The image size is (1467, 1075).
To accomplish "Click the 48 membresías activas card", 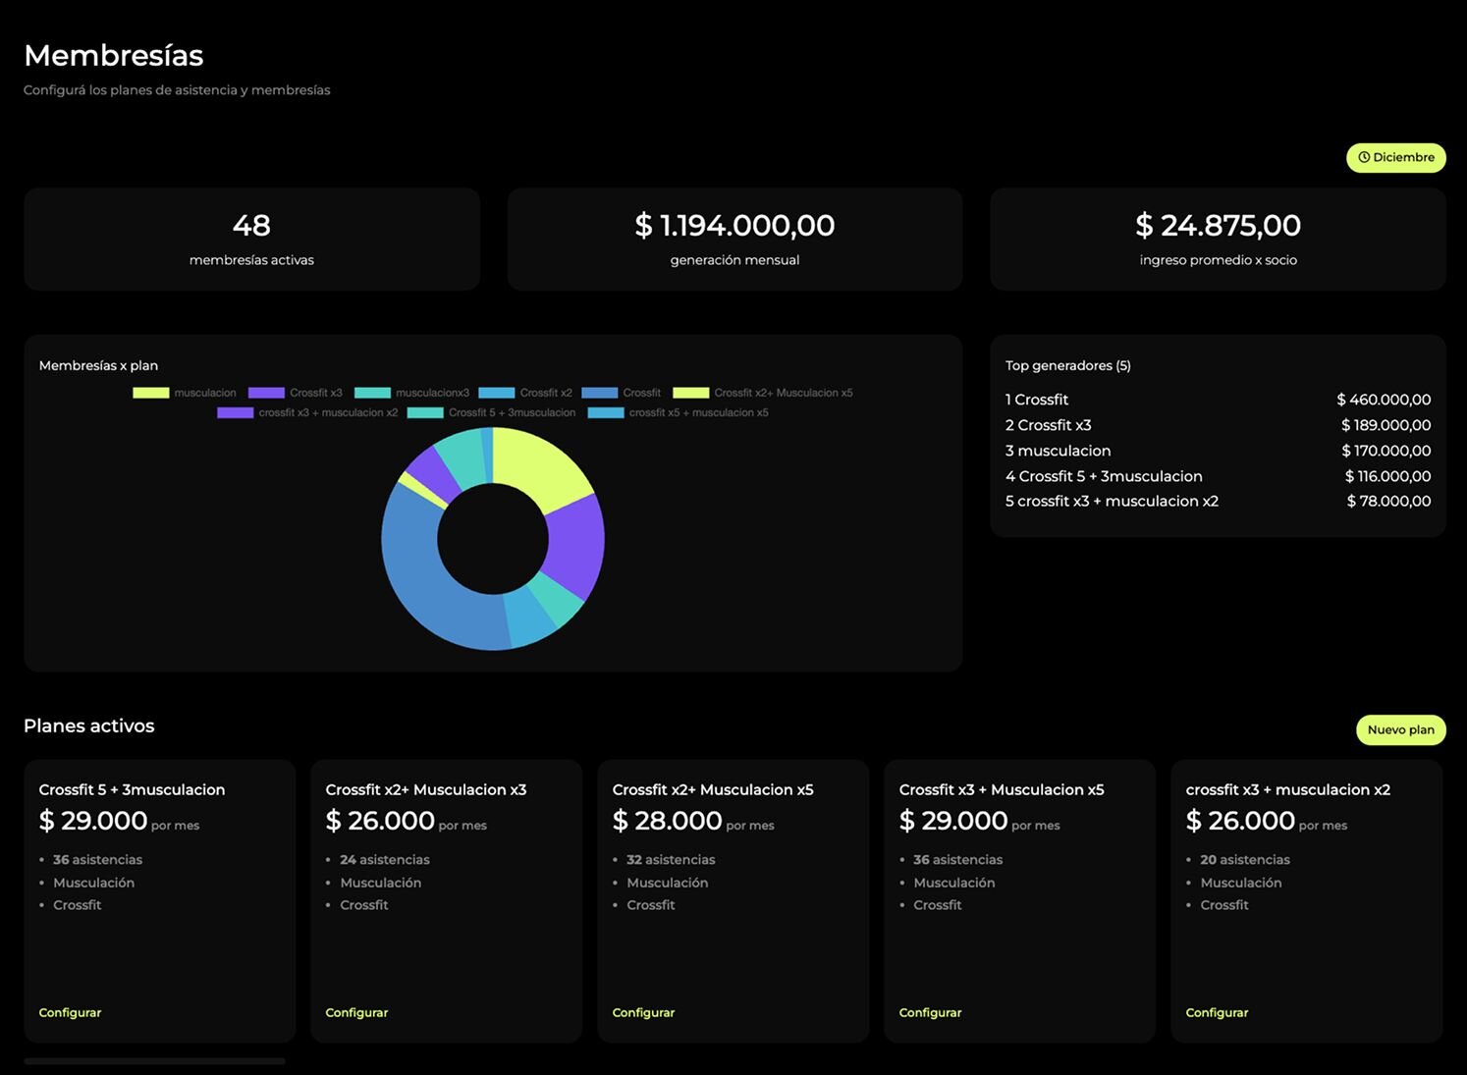I will (x=251, y=239).
